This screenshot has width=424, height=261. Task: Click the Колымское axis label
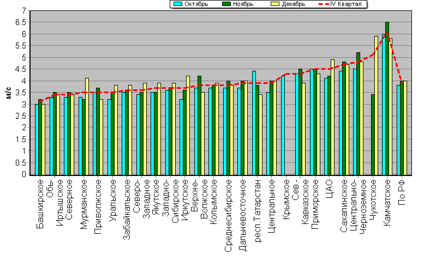click(x=213, y=202)
